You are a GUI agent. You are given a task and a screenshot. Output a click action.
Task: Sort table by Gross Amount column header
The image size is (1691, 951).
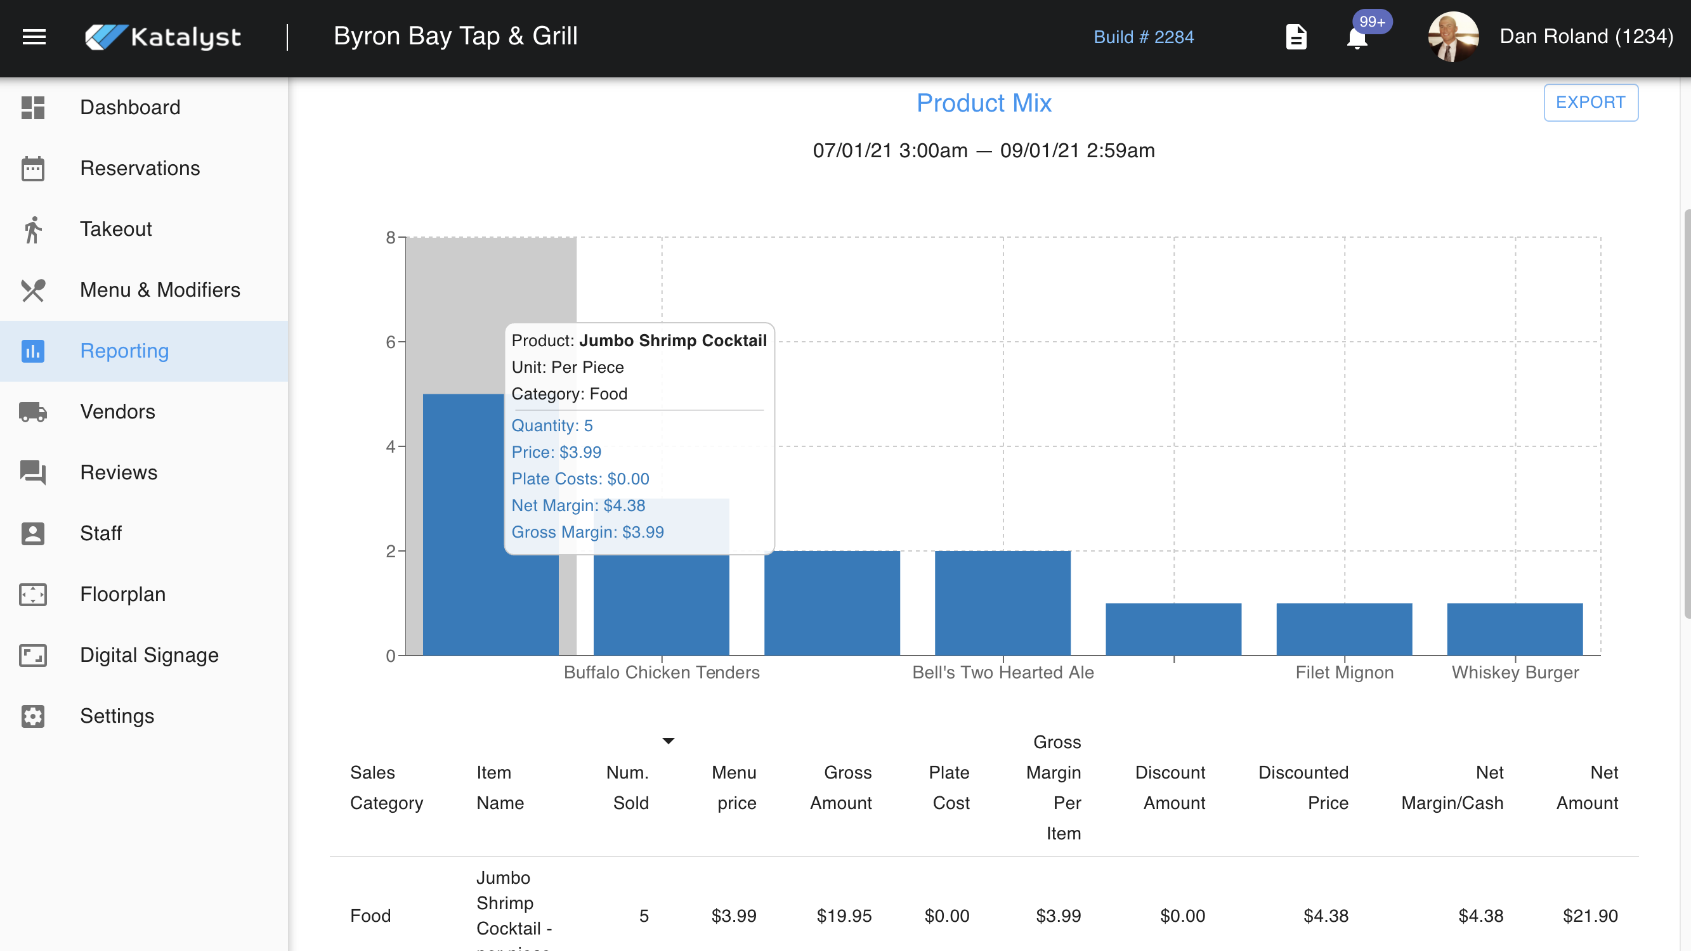(841, 787)
